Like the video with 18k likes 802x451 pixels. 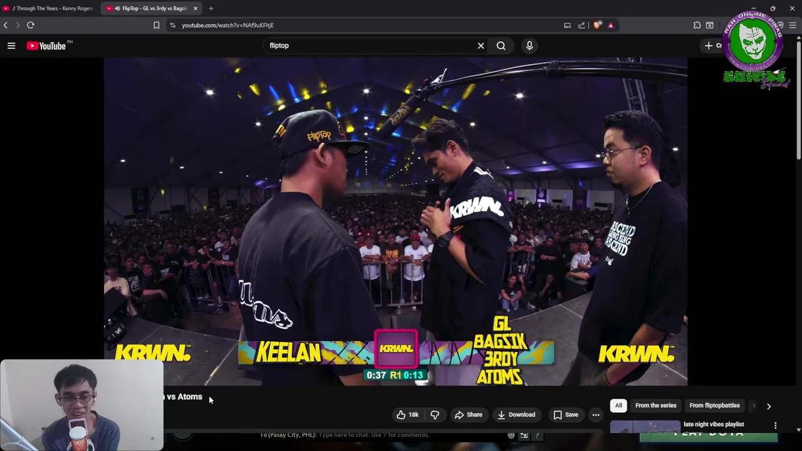[x=407, y=415]
